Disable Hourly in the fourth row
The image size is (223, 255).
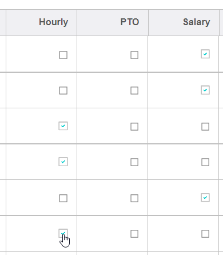click(x=63, y=162)
